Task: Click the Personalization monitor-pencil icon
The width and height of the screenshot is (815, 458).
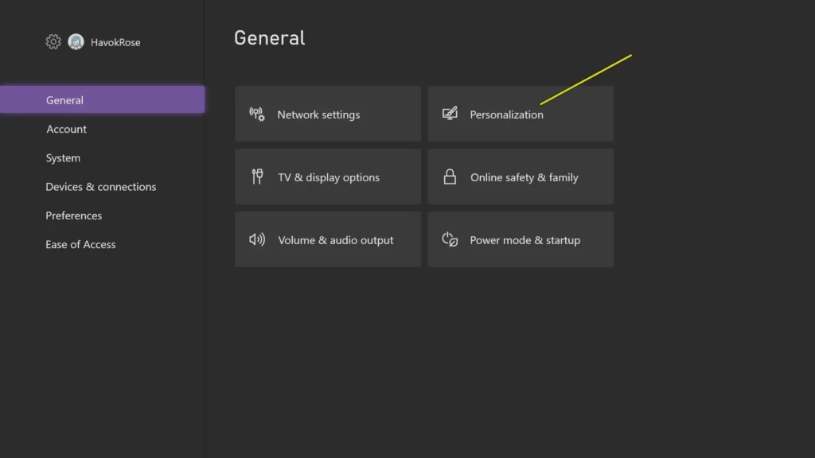Action: click(x=450, y=113)
